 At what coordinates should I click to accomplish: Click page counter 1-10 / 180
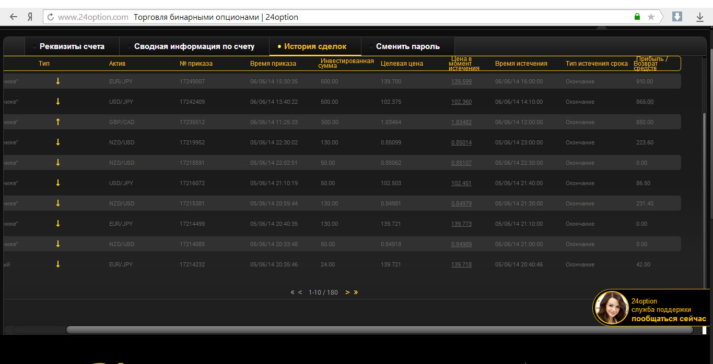click(x=323, y=293)
